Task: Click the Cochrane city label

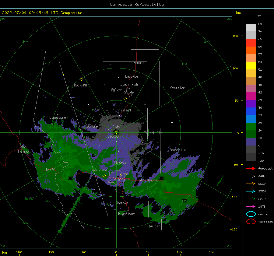Action: [x=100, y=170]
